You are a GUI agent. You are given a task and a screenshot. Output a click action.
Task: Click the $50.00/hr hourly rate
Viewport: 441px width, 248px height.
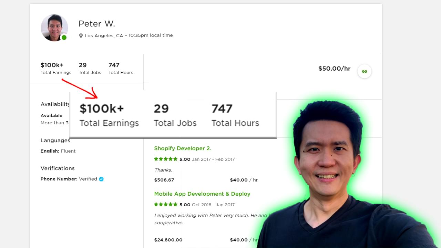click(334, 69)
